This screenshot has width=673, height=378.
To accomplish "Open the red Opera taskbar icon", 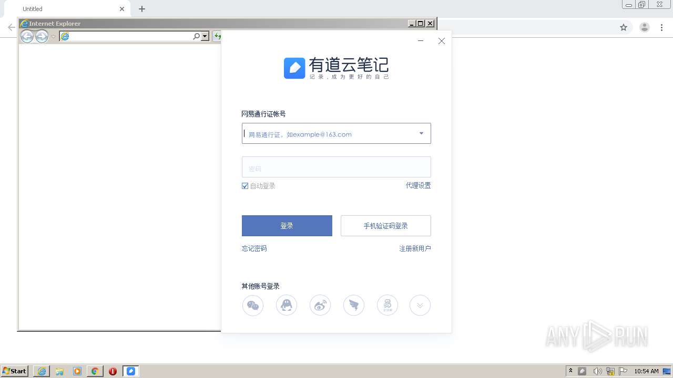I will (113, 371).
